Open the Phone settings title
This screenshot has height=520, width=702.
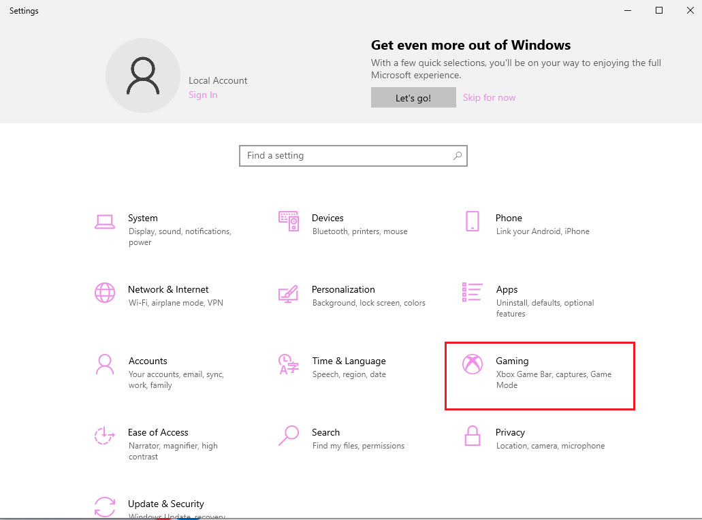point(509,218)
